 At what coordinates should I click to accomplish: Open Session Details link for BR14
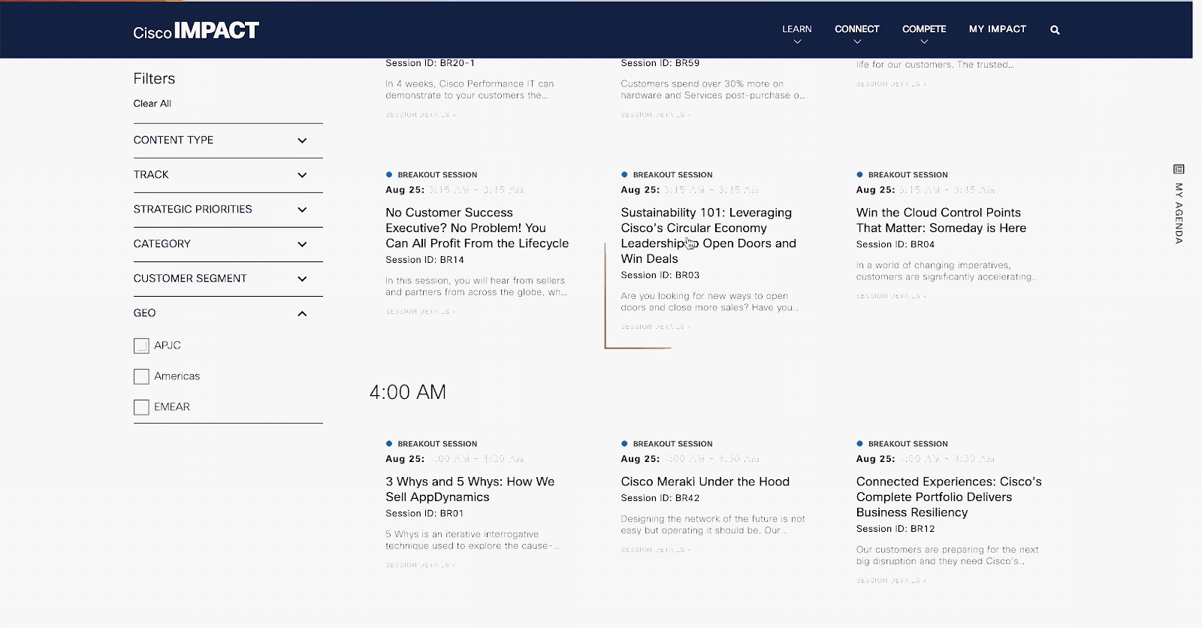(x=421, y=312)
